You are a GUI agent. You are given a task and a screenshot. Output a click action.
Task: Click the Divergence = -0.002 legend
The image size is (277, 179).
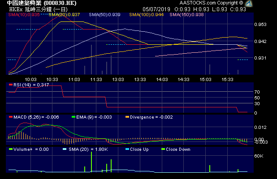[151, 117]
